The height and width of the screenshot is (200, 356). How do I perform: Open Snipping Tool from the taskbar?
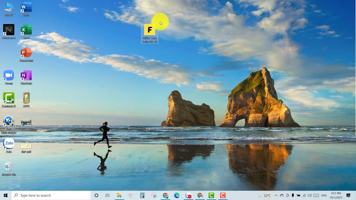click(154, 196)
